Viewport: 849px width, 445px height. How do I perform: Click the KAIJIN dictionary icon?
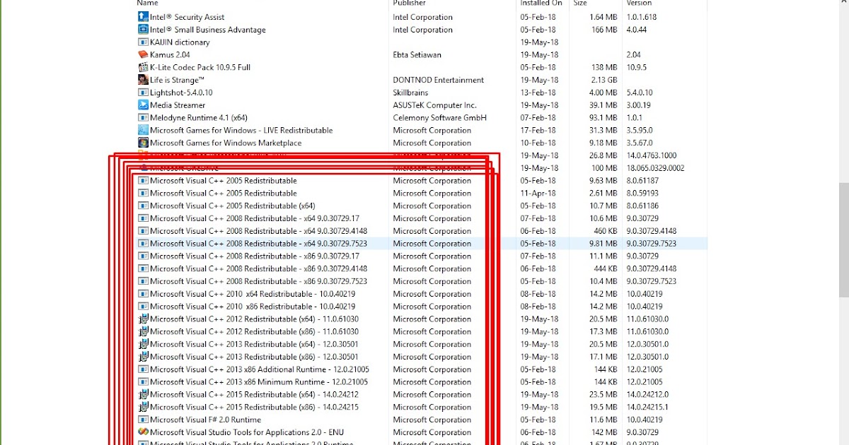tap(143, 42)
